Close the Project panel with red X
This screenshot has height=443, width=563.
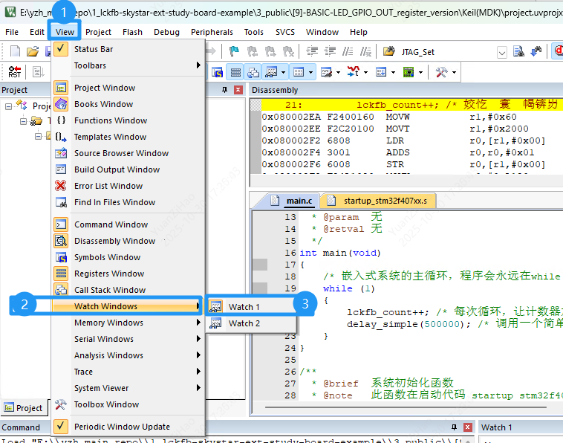tap(238, 90)
